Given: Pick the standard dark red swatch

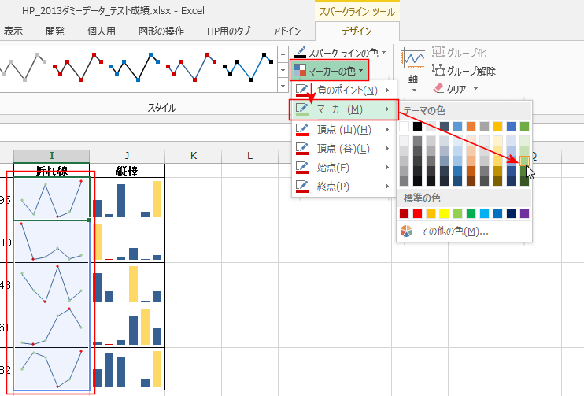Looking at the screenshot, I should click(x=404, y=214).
